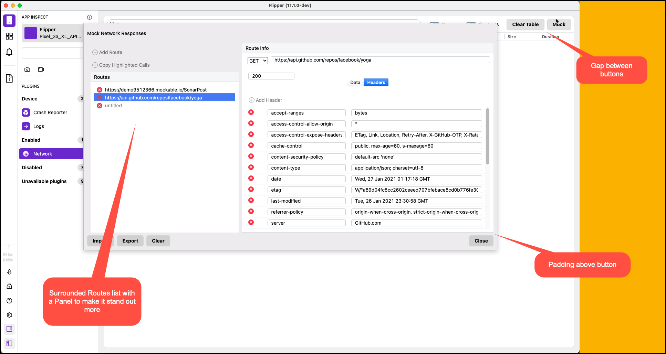Edit the etag header value field

coord(417,190)
